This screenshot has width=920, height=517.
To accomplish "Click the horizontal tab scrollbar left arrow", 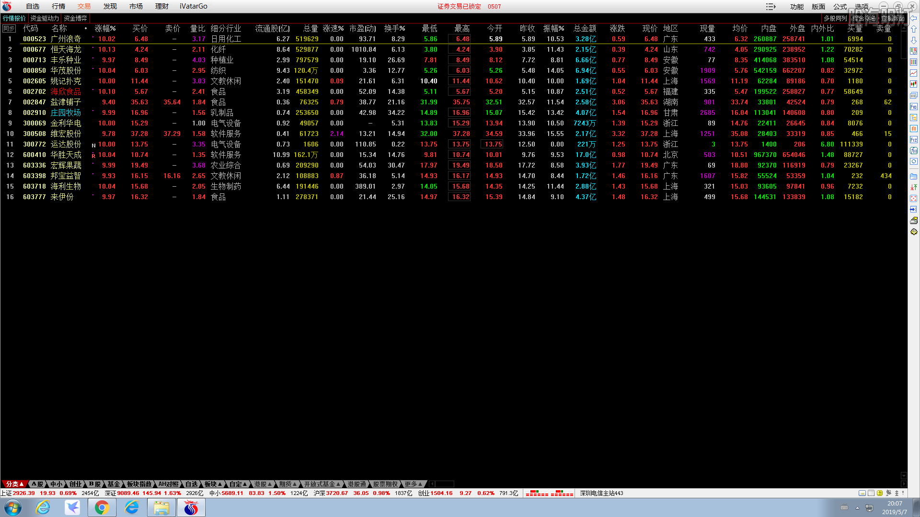I will (432, 484).
